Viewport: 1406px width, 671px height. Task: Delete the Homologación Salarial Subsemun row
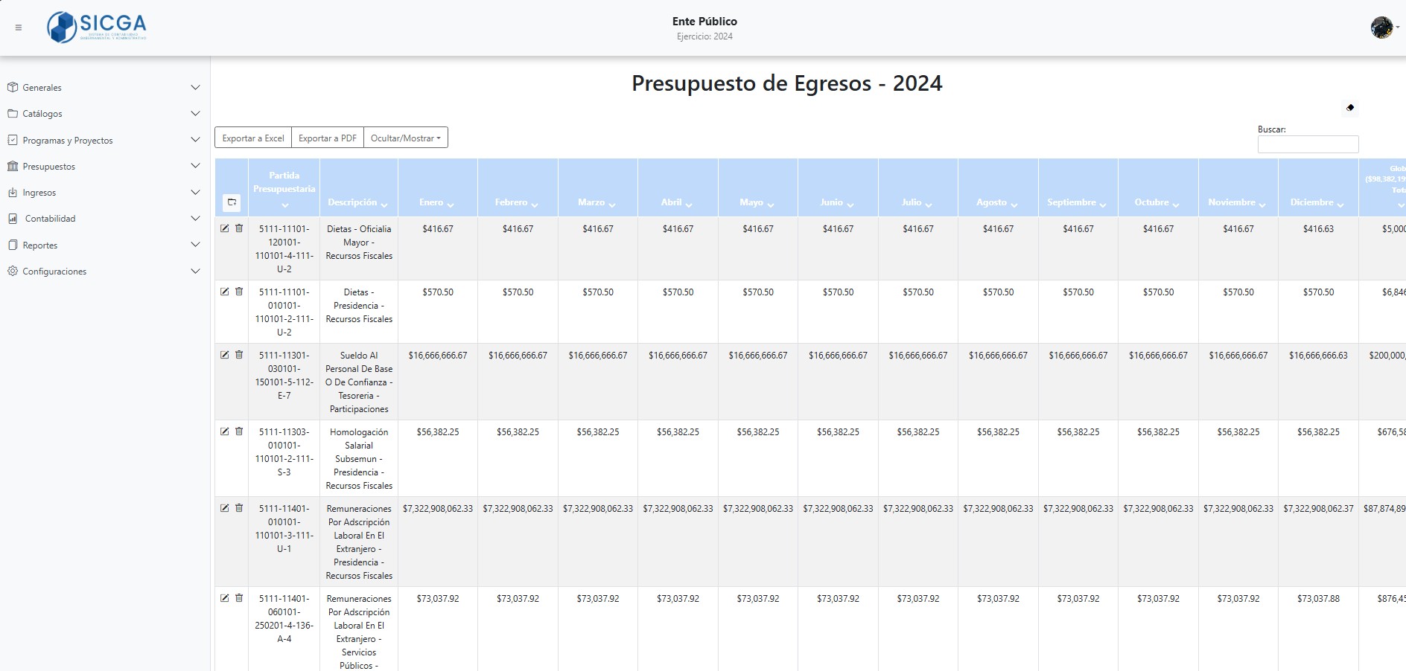point(239,431)
